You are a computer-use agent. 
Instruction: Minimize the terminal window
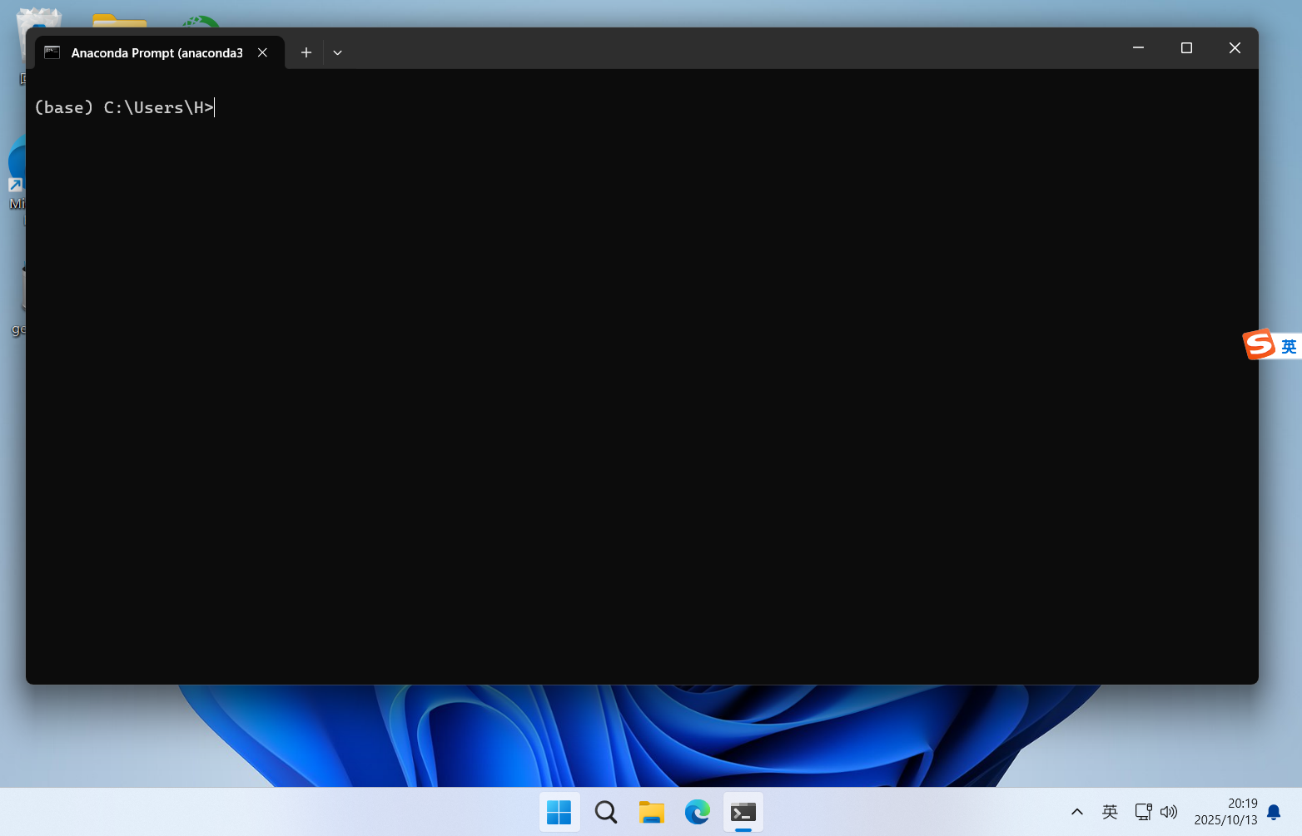coord(1138,48)
